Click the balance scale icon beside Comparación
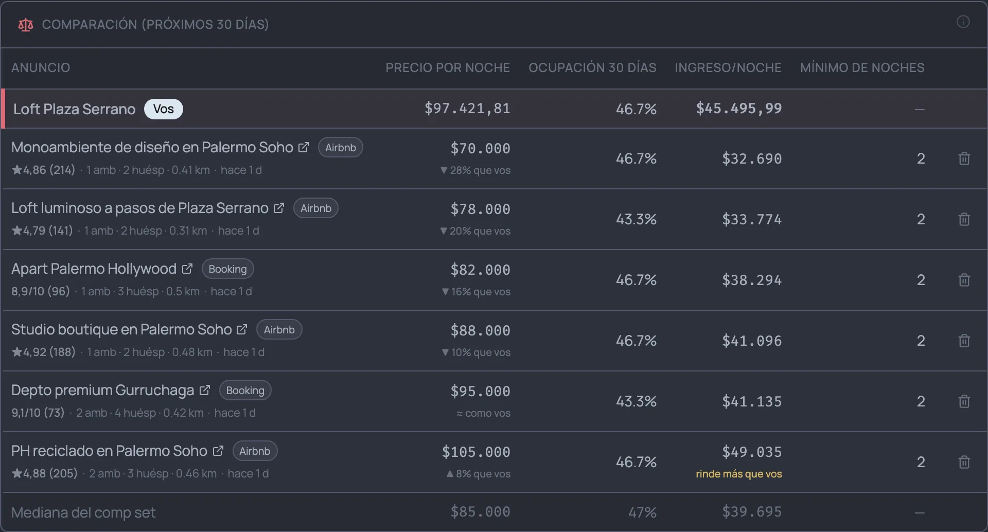The image size is (988, 532). point(25,25)
